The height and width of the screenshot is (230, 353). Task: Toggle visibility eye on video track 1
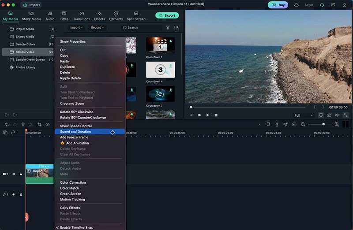[14, 174]
